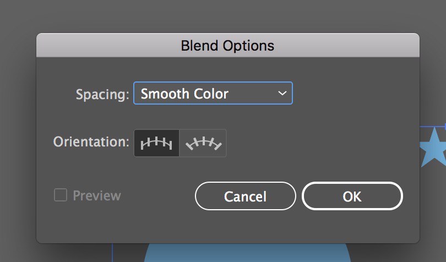Click the Preview label text
The width and height of the screenshot is (446, 262).
(x=97, y=195)
